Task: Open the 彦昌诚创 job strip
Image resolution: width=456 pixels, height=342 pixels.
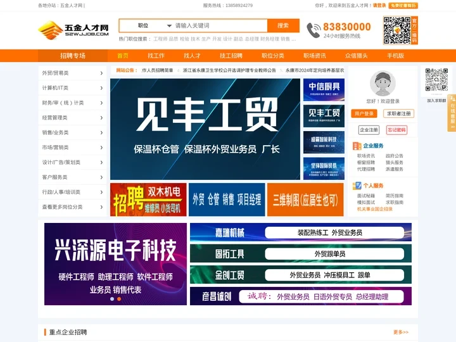Action: coord(301,296)
